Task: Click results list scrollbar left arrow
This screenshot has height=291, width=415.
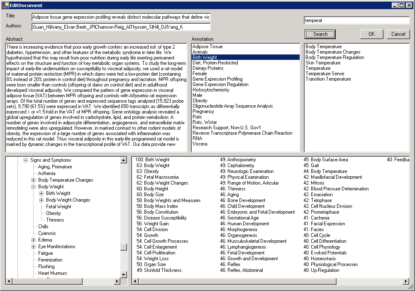Action: click(135, 281)
